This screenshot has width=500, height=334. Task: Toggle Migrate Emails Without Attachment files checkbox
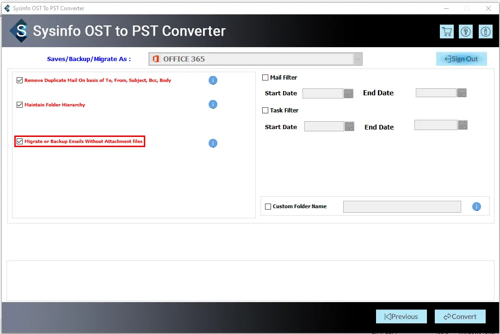20,141
